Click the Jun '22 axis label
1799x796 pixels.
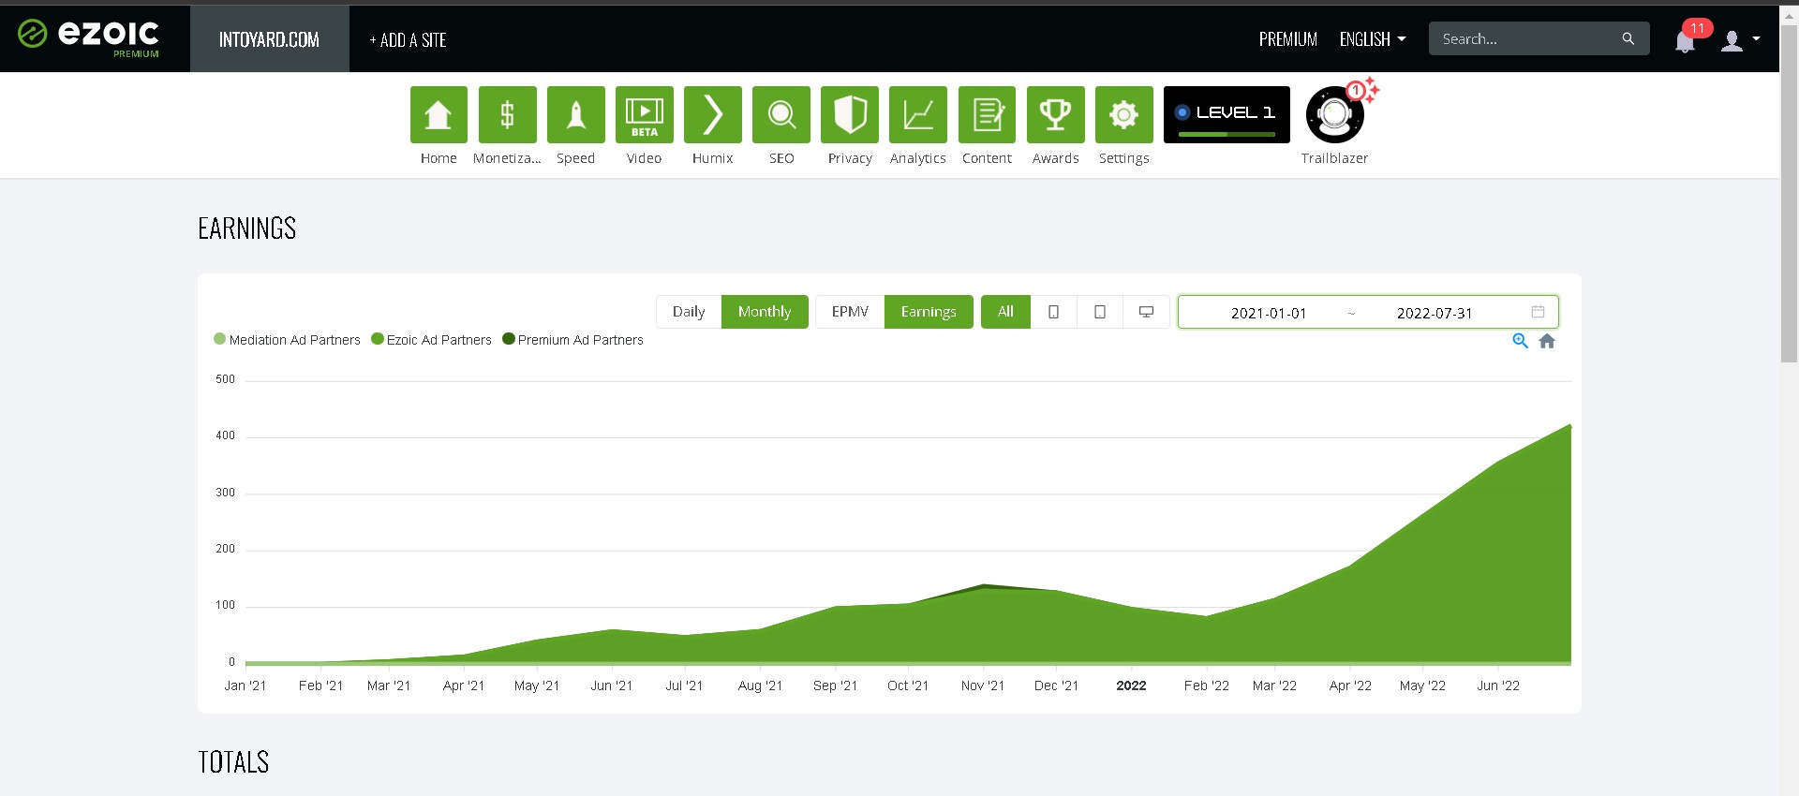(x=1497, y=685)
